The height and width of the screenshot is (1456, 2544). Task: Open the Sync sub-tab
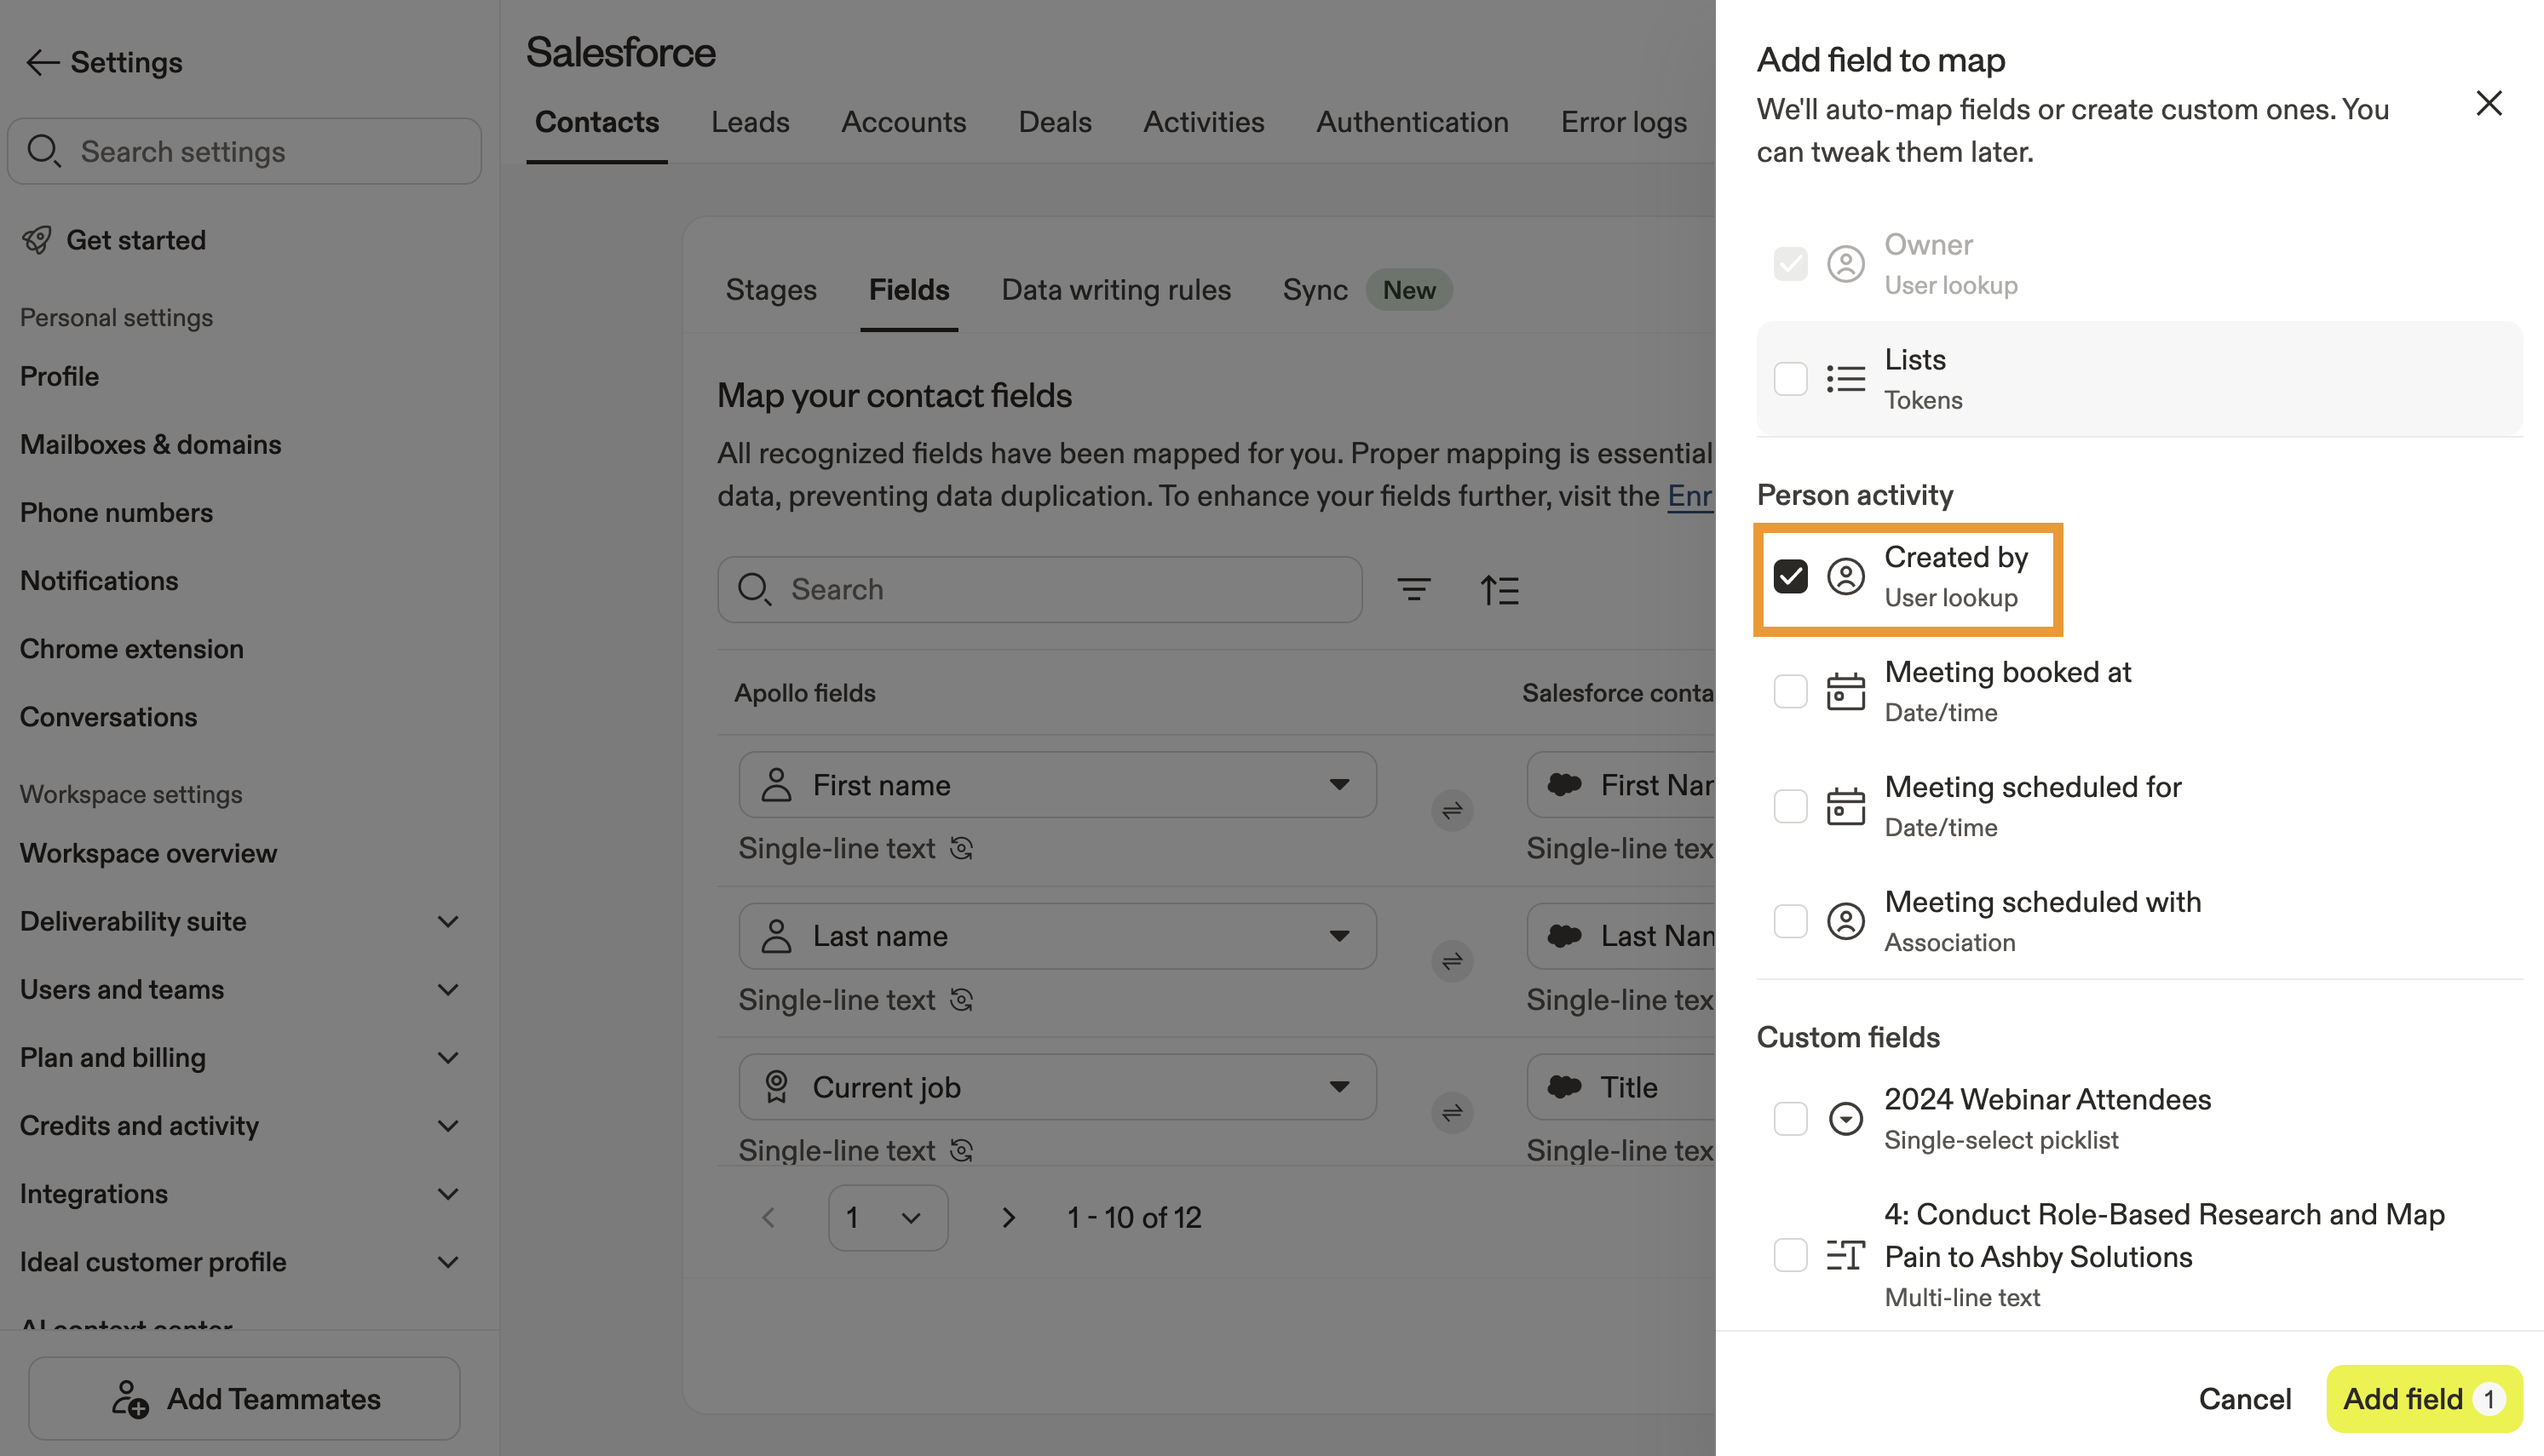coord(1315,290)
